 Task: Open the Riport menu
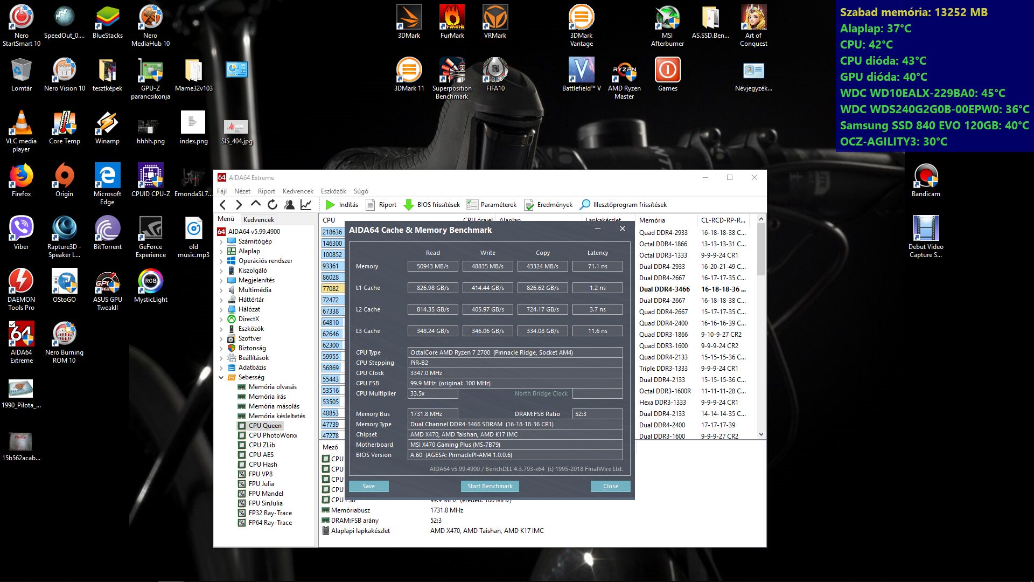click(266, 191)
